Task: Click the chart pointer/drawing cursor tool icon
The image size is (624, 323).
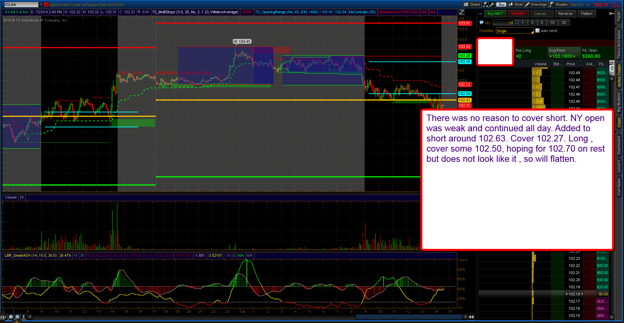Action: (x=486, y=4)
